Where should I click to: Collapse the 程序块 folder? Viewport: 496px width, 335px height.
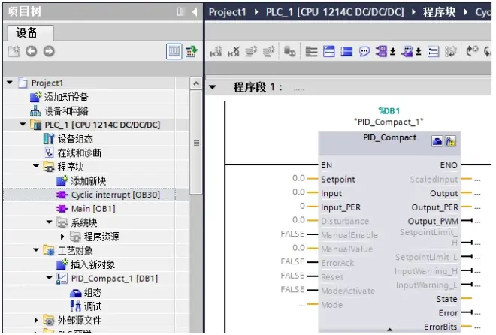click(x=36, y=166)
